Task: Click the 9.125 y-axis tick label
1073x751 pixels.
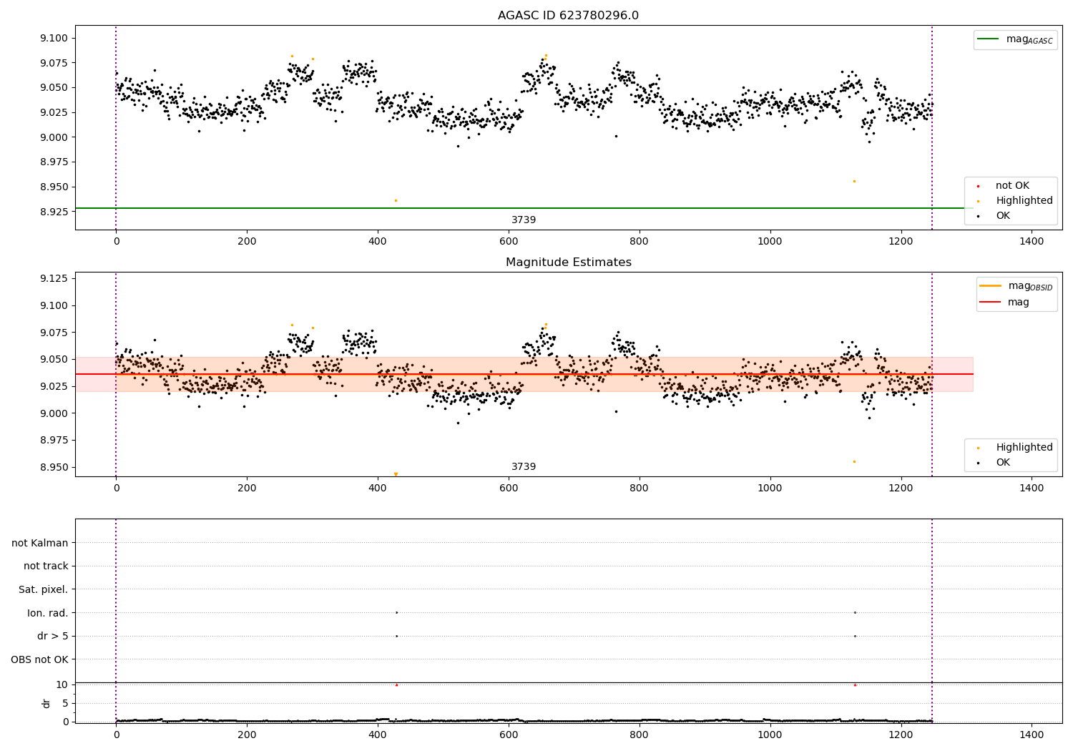Action: coord(54,278)
